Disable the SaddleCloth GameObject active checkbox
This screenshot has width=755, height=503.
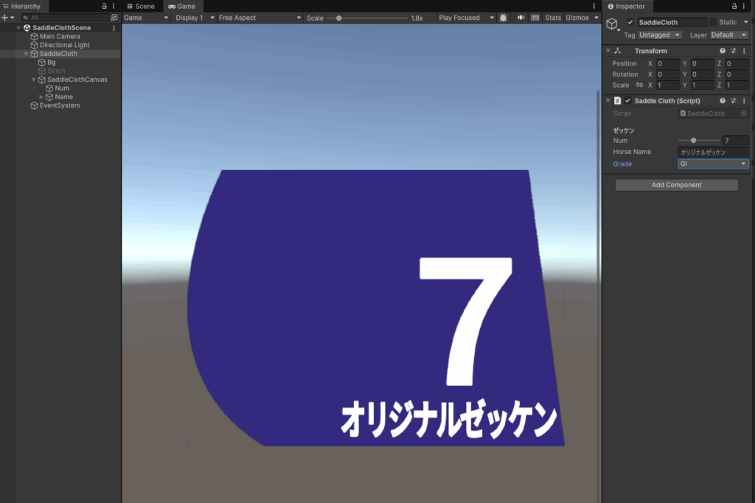pos(630,22)
